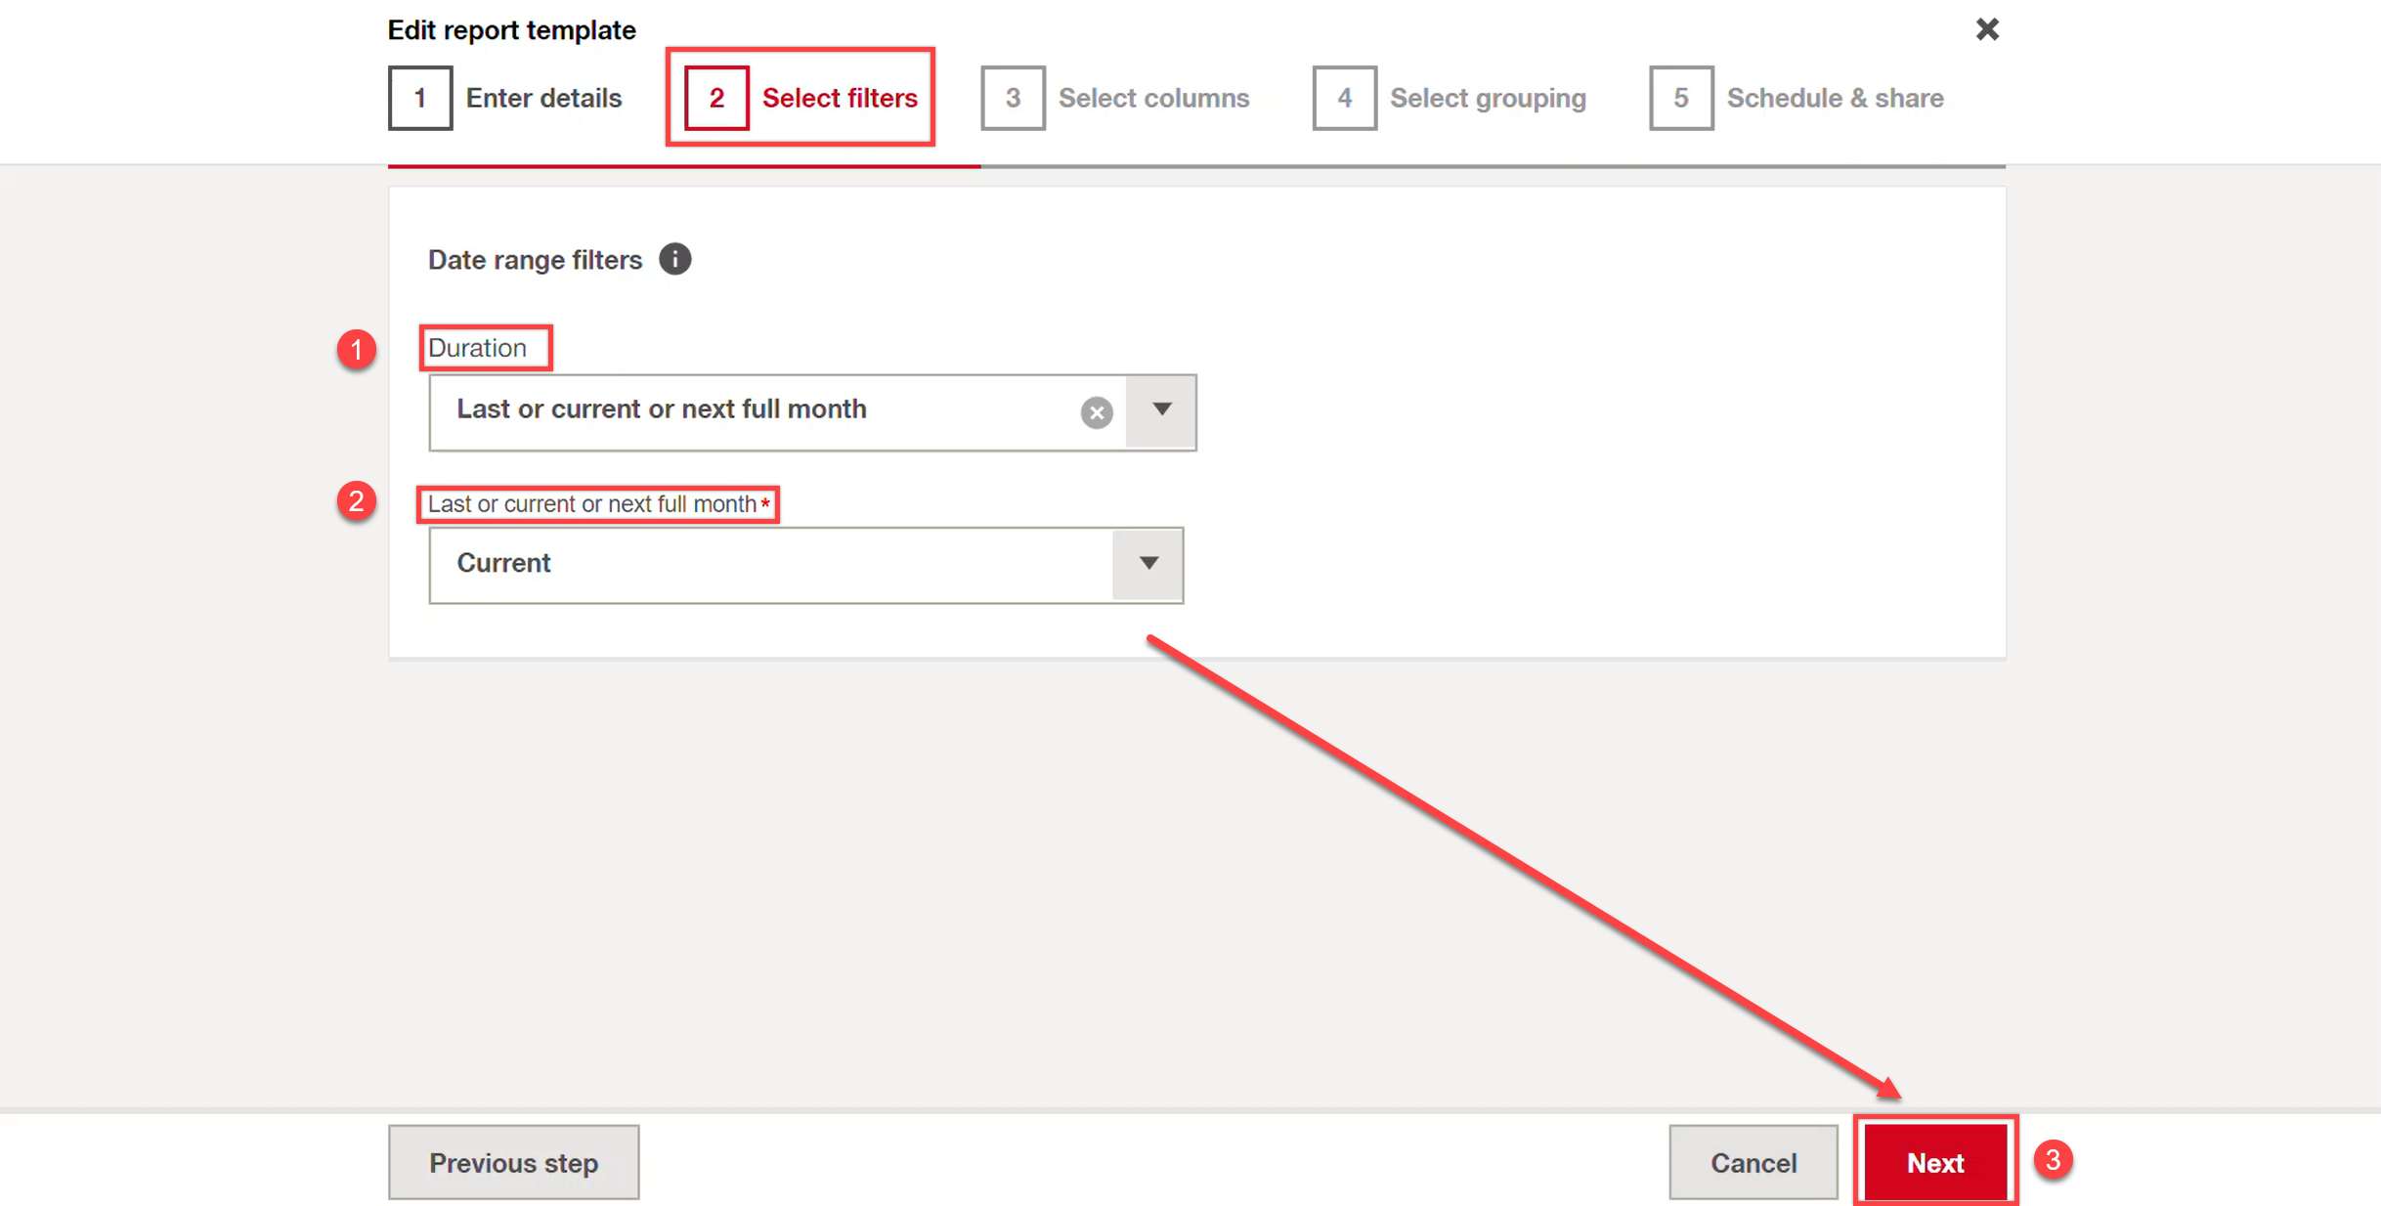Screen dimensions: 2381x1206
Task: Expand the Current month dropdown arrow
Action: click(x=1147, y=564)
